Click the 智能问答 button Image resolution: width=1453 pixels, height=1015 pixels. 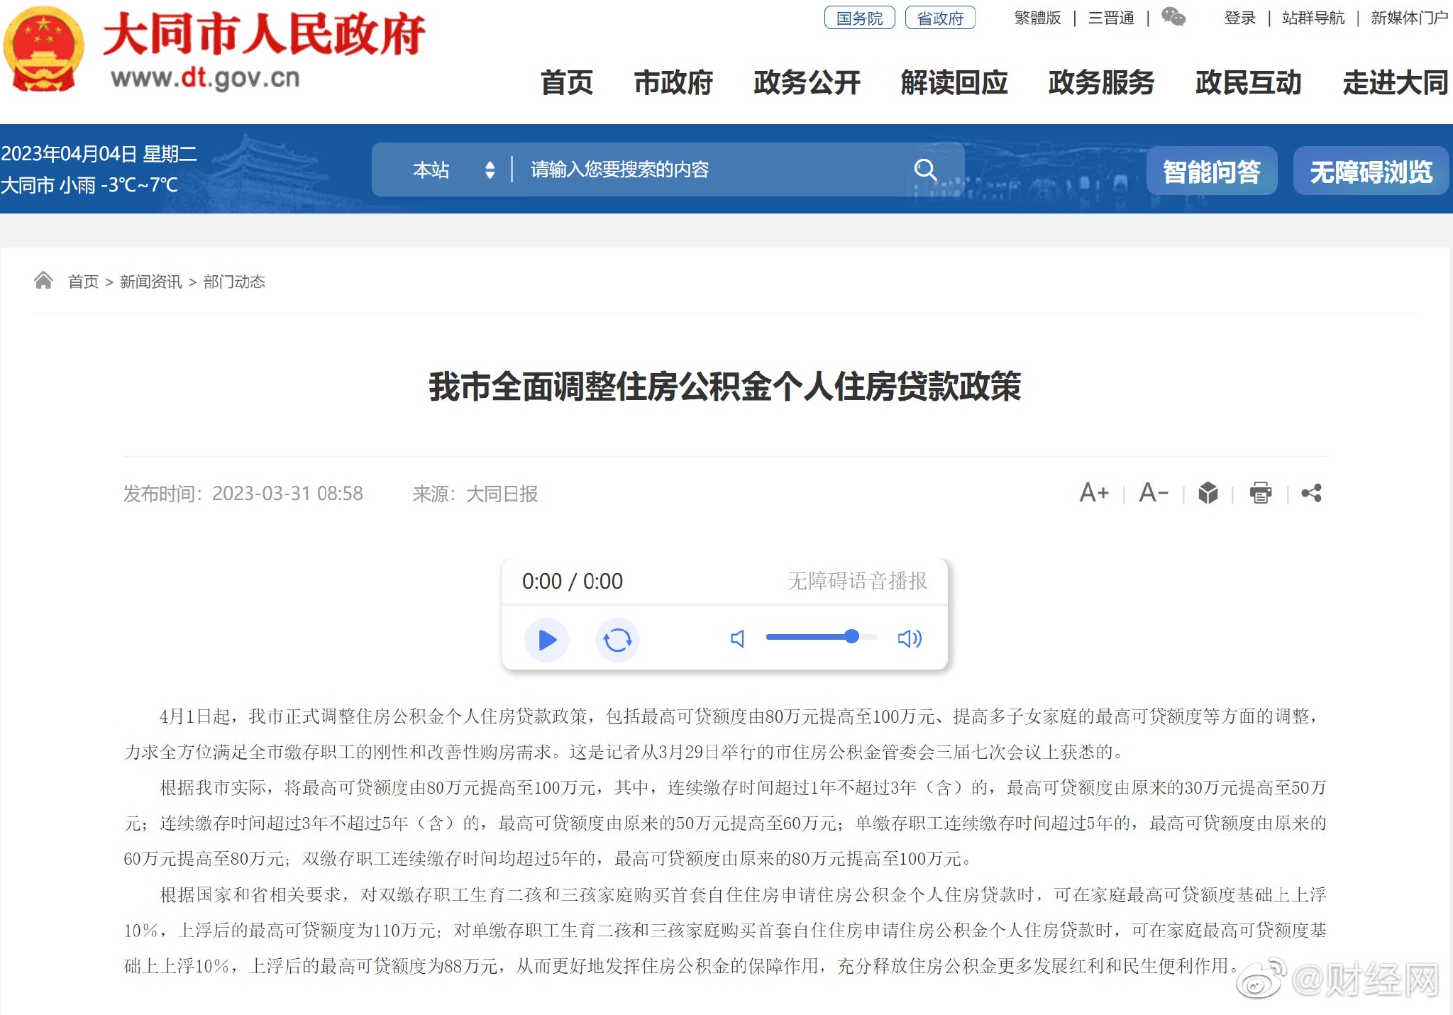pos(1211,172)
